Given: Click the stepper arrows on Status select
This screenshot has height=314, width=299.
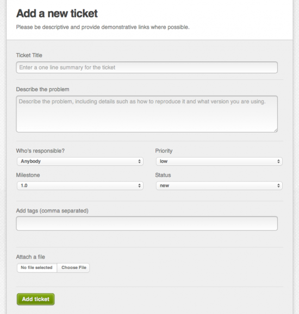Looking at the screenshot, I should pos(278,186).
